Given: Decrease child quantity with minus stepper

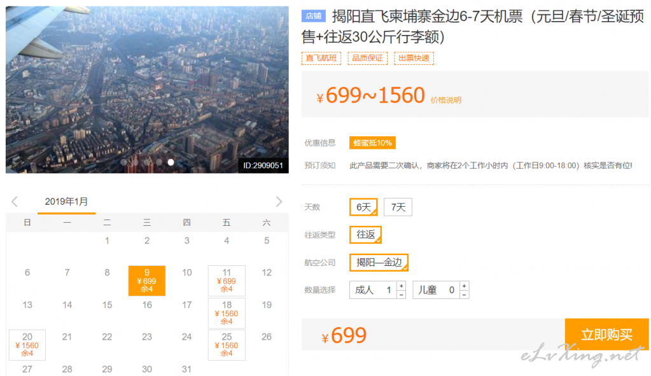Looking at the screenshot, I should coord(464,294).
